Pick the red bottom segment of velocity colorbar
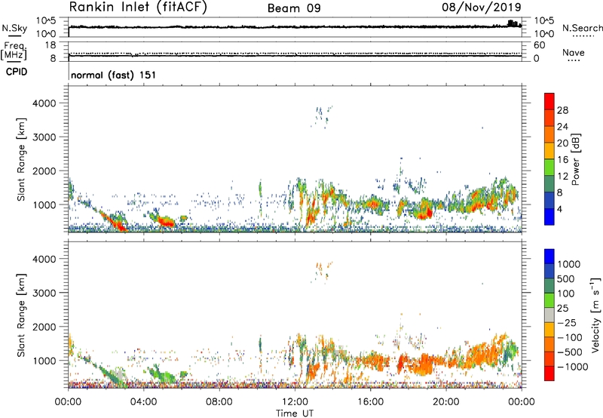 coord(549,373)
